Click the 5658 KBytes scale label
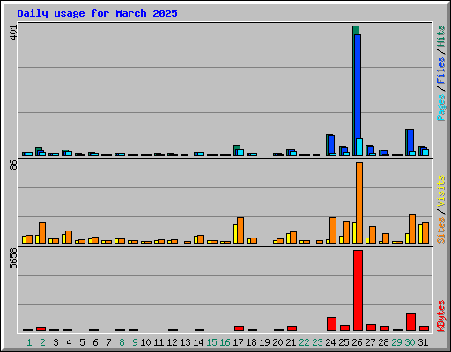 [13, 259]
